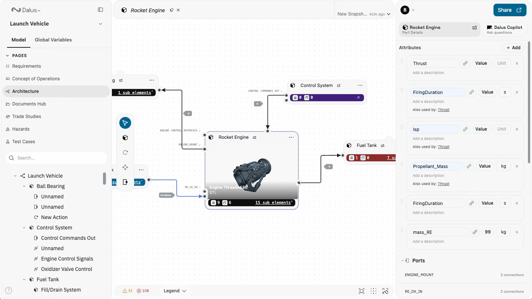
Task: Switch to the Model tab
Action: click(19, 40)
